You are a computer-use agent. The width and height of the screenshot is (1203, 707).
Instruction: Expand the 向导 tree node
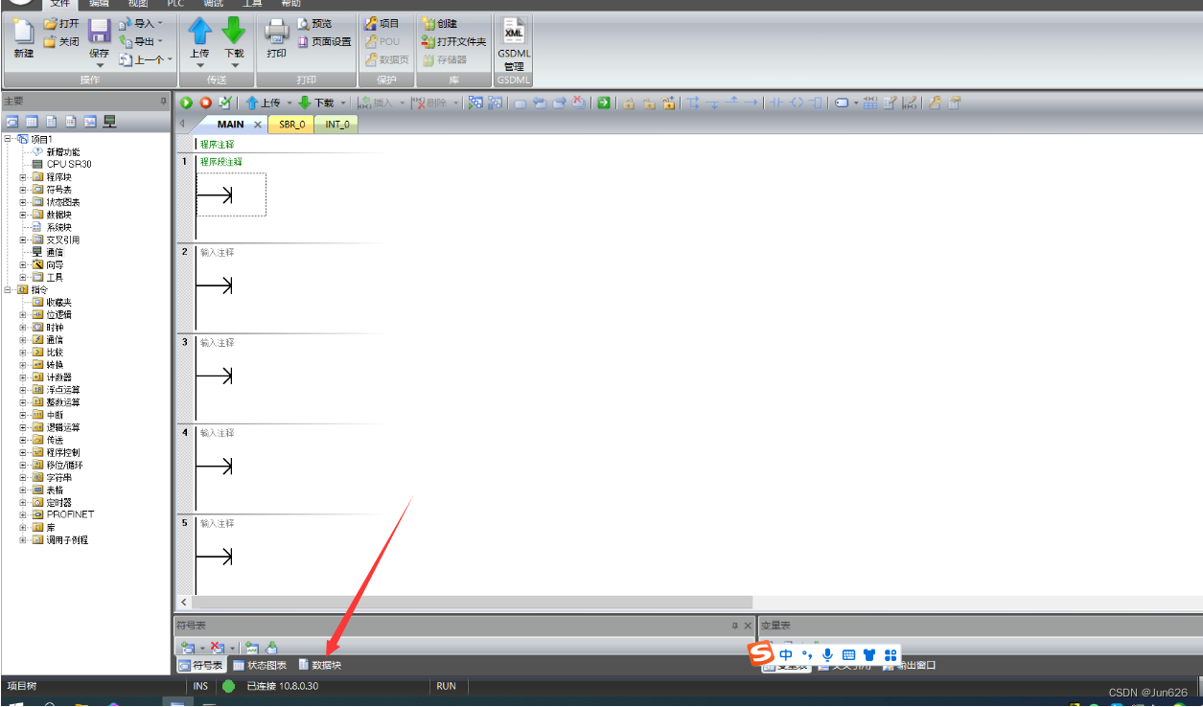coord(23,264)
